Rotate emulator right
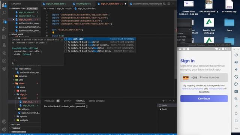Screen dimensions: 240x135 point(236,84)
